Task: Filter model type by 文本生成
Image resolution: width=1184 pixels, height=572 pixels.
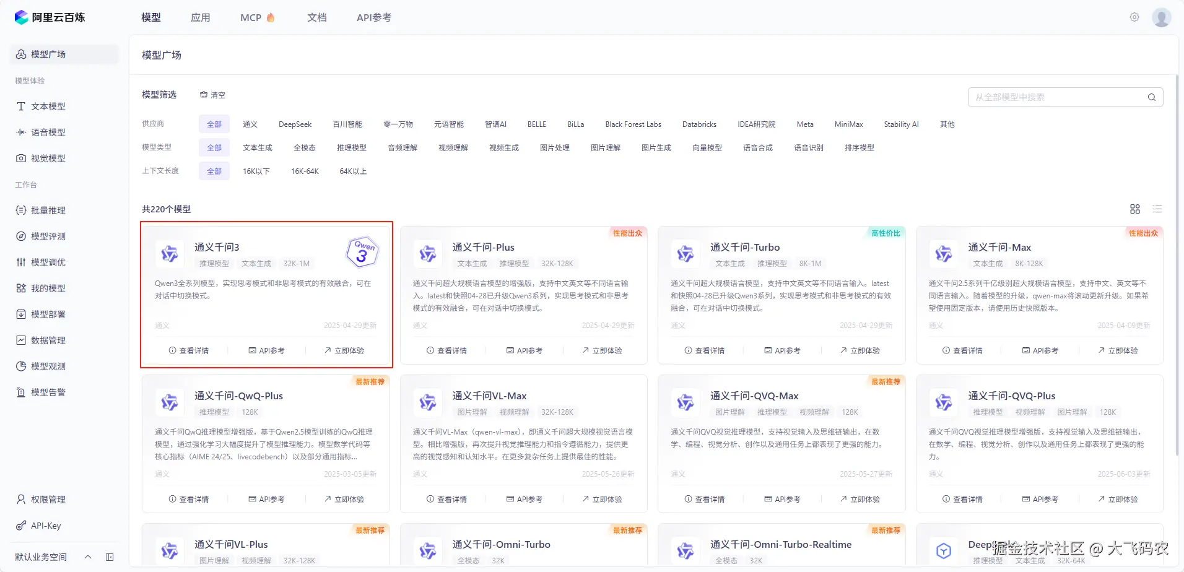Action: tap(258, 148)
